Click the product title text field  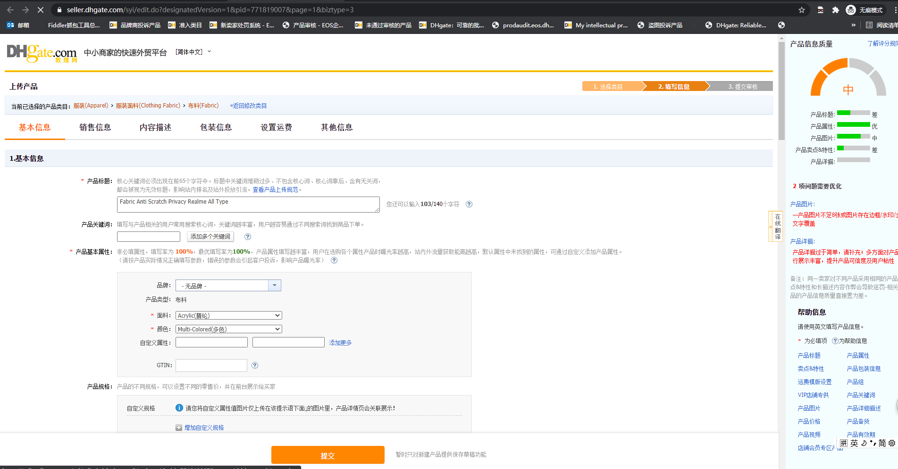tap(248, 204)
